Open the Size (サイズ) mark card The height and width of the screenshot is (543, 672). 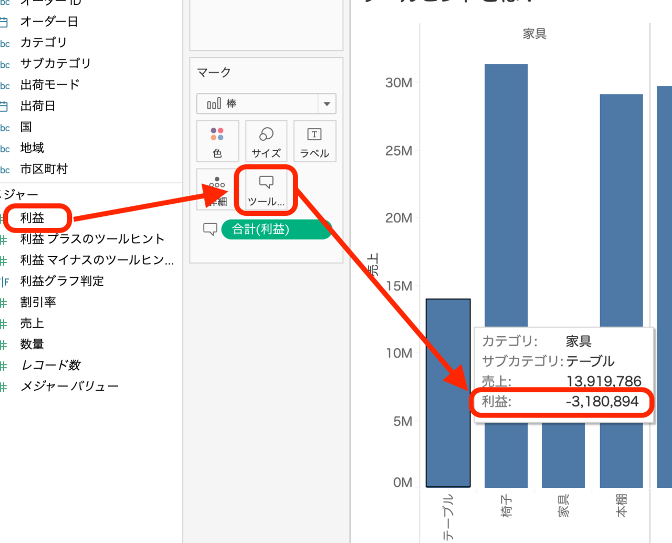point(266,141)
